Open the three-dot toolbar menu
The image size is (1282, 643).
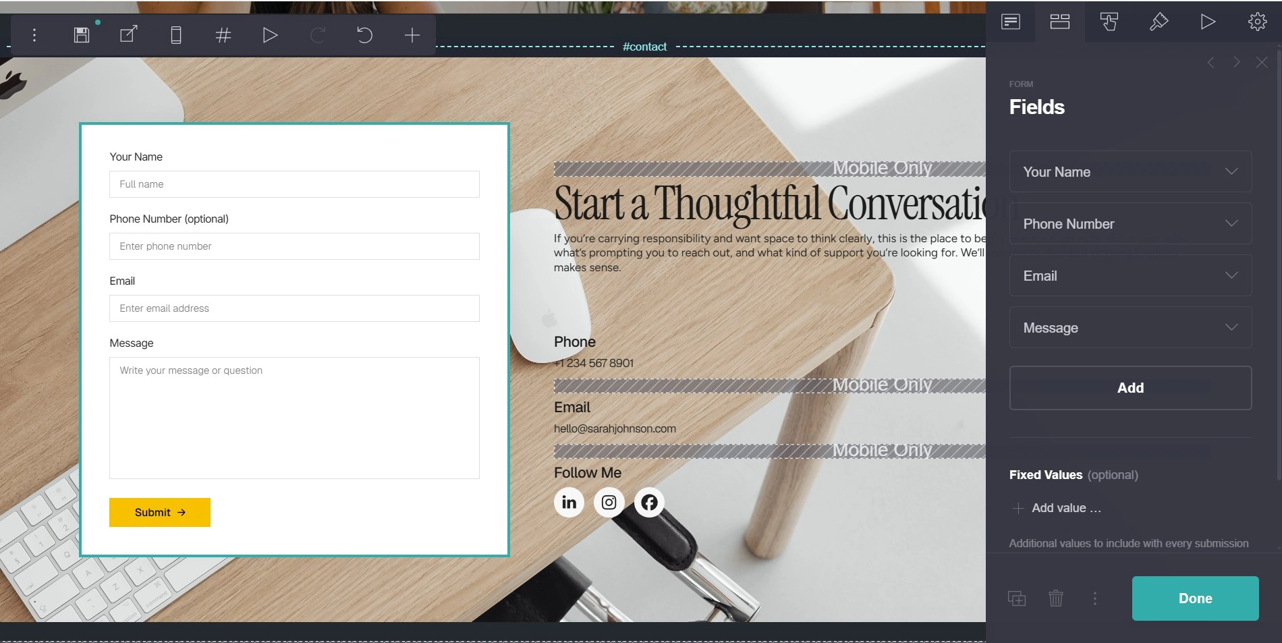34,35
